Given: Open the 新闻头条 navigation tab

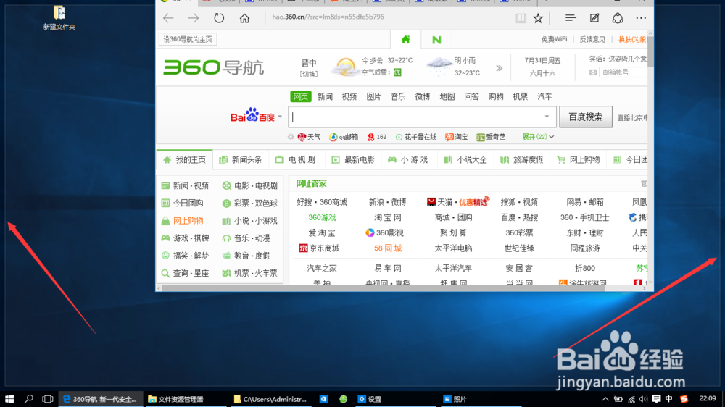Looking at the screenshot, I should pyautogui.click(x=241, y=160).
